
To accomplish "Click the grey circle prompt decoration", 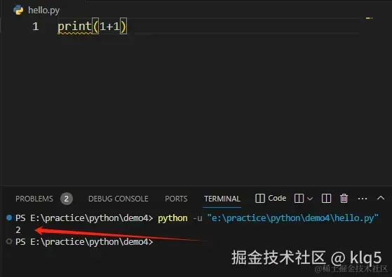I will 9,241.
